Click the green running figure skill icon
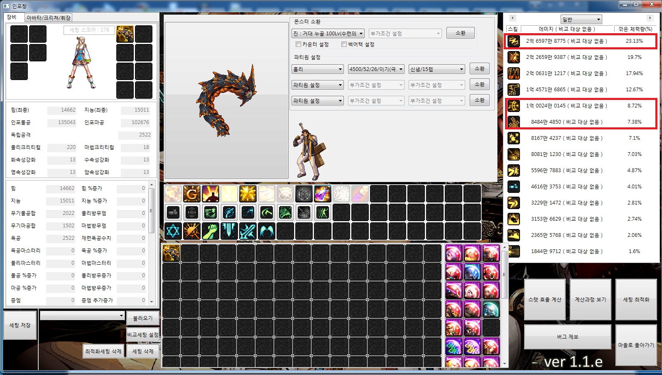Viewport: 662px width, 375px height. click(323, 212)
